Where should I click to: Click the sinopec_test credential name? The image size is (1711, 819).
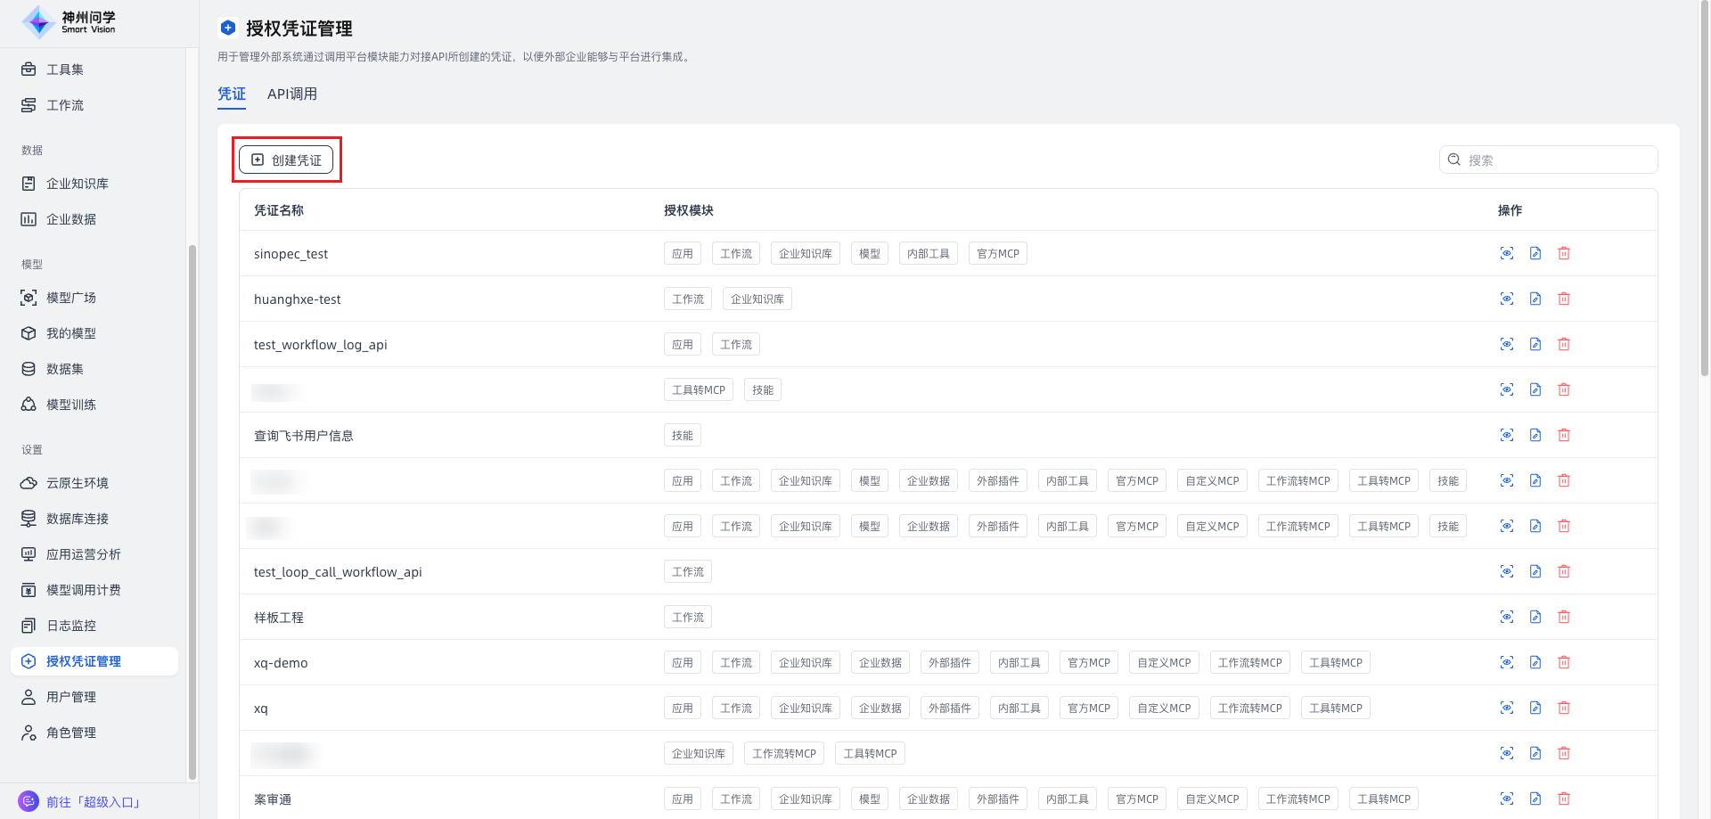click(x=291, y=254)
